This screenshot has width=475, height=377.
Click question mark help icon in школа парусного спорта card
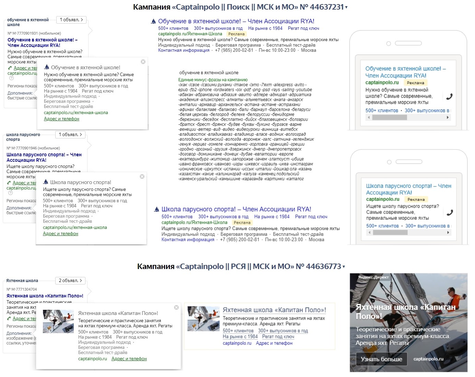coord(10,193)
